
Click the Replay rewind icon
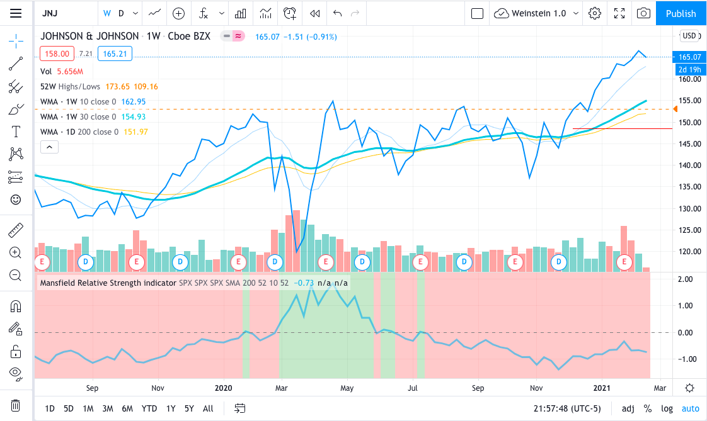pos(315,13)
